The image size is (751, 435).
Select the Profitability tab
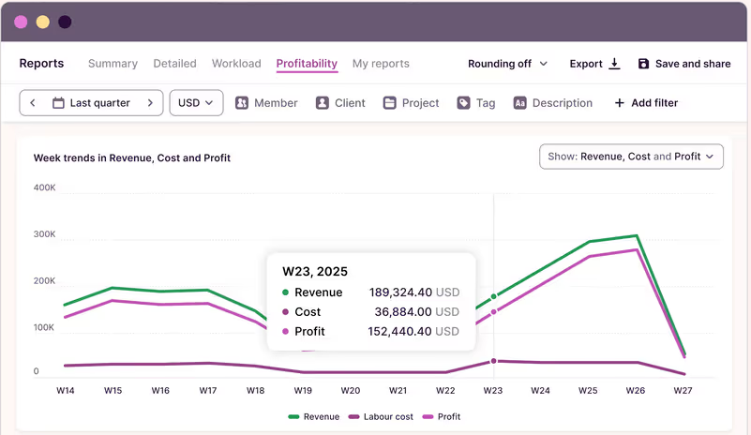click(307, 64)
